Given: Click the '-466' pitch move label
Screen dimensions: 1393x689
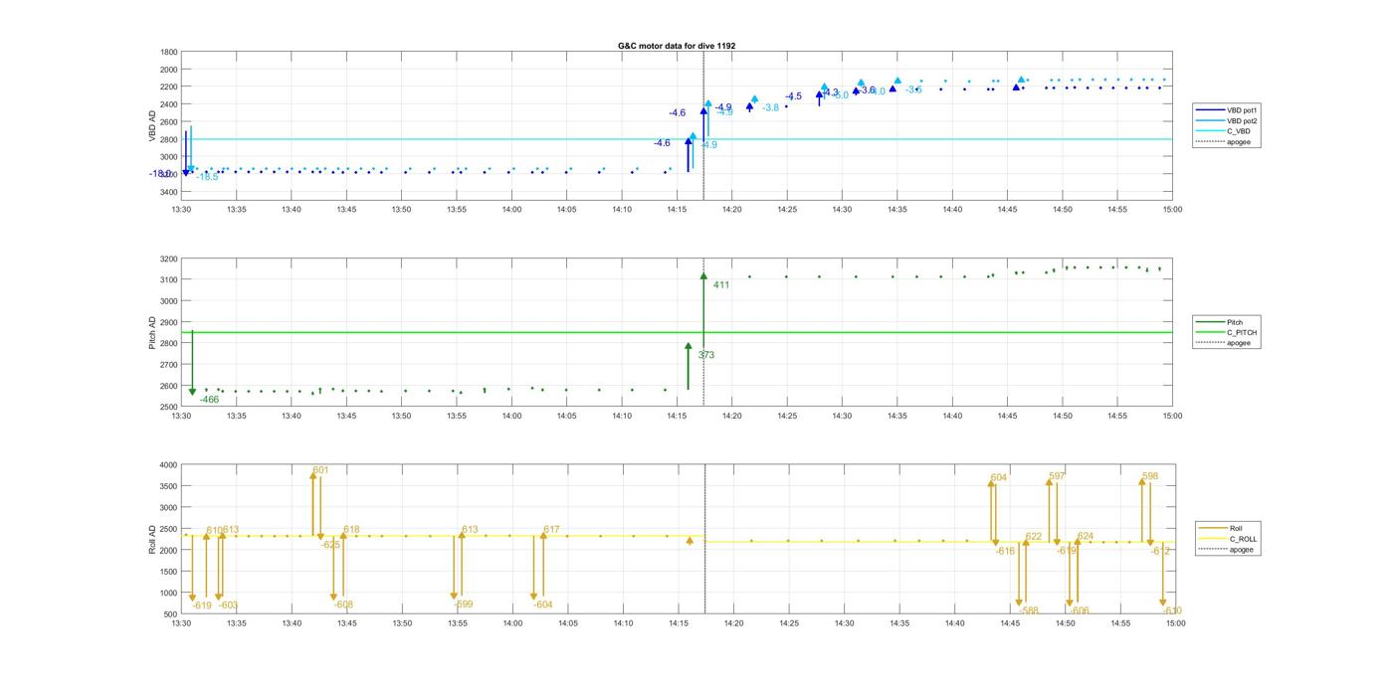Looking at the screenshot, I should (209, 400).
